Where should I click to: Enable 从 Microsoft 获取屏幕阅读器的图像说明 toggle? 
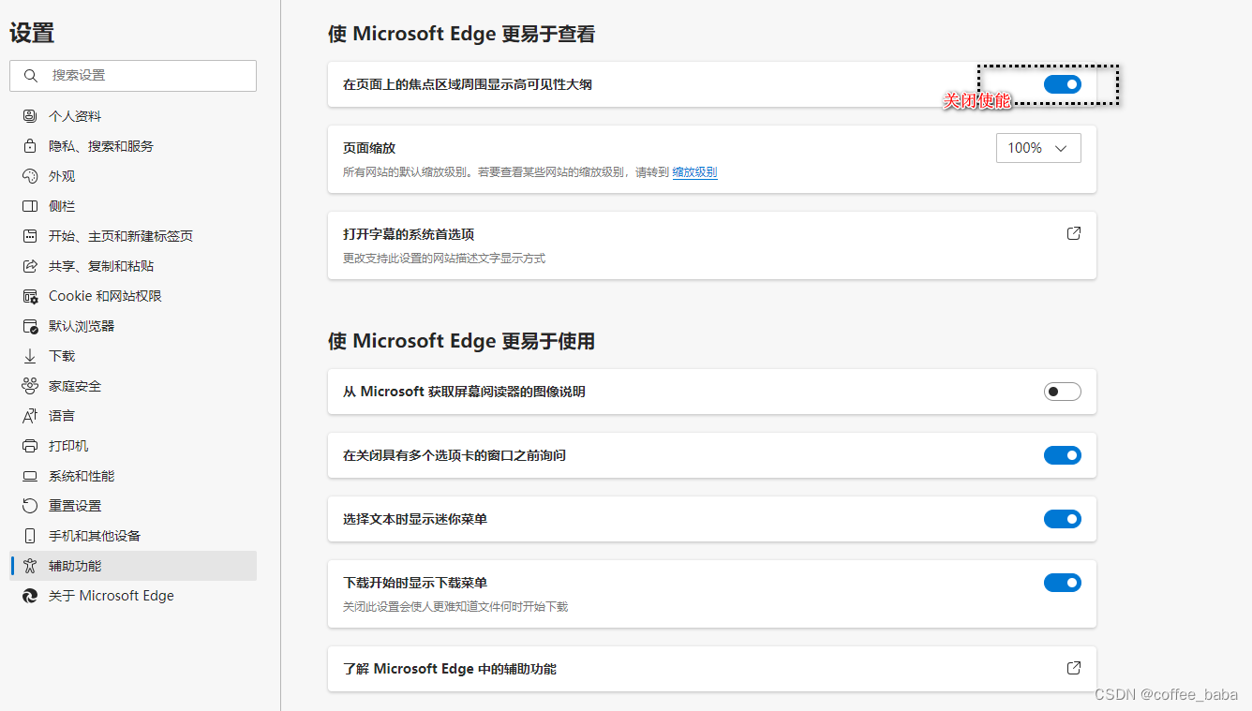1063,392
